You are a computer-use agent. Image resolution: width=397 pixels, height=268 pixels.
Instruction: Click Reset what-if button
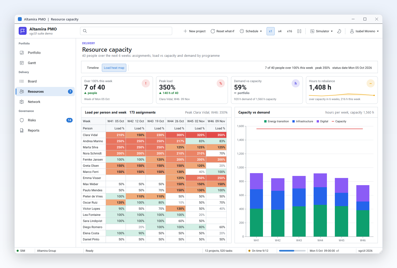[x=223, y=31]
